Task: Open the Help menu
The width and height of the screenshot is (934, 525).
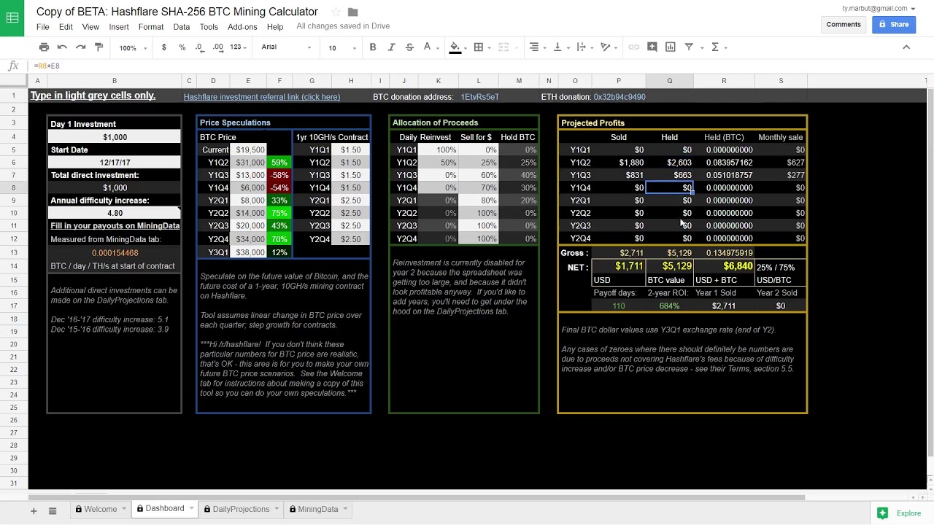Action: 275,27
